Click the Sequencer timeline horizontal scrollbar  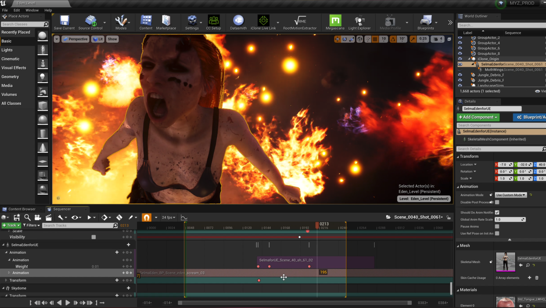(295, 303)
